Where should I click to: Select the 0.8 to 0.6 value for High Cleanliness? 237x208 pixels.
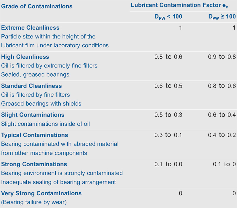coord(168,57)
